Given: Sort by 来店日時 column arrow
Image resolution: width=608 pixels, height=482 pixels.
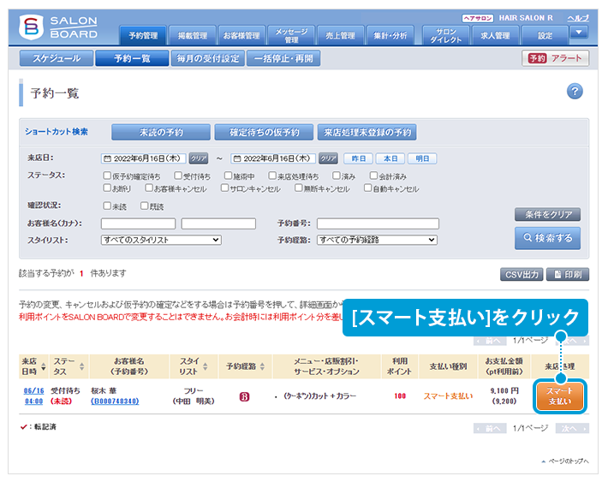Looking at the screenshot, I should click(x=44, y=366).
